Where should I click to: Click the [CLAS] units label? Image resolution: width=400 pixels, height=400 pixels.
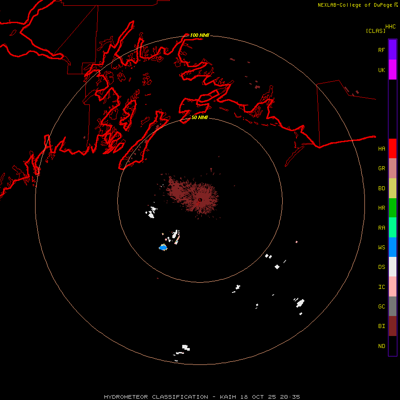coord(376,31)
